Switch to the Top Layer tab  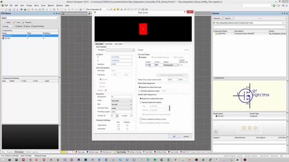(x=99, y=44)
